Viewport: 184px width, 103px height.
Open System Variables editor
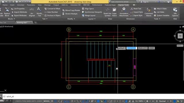point(162,15)
